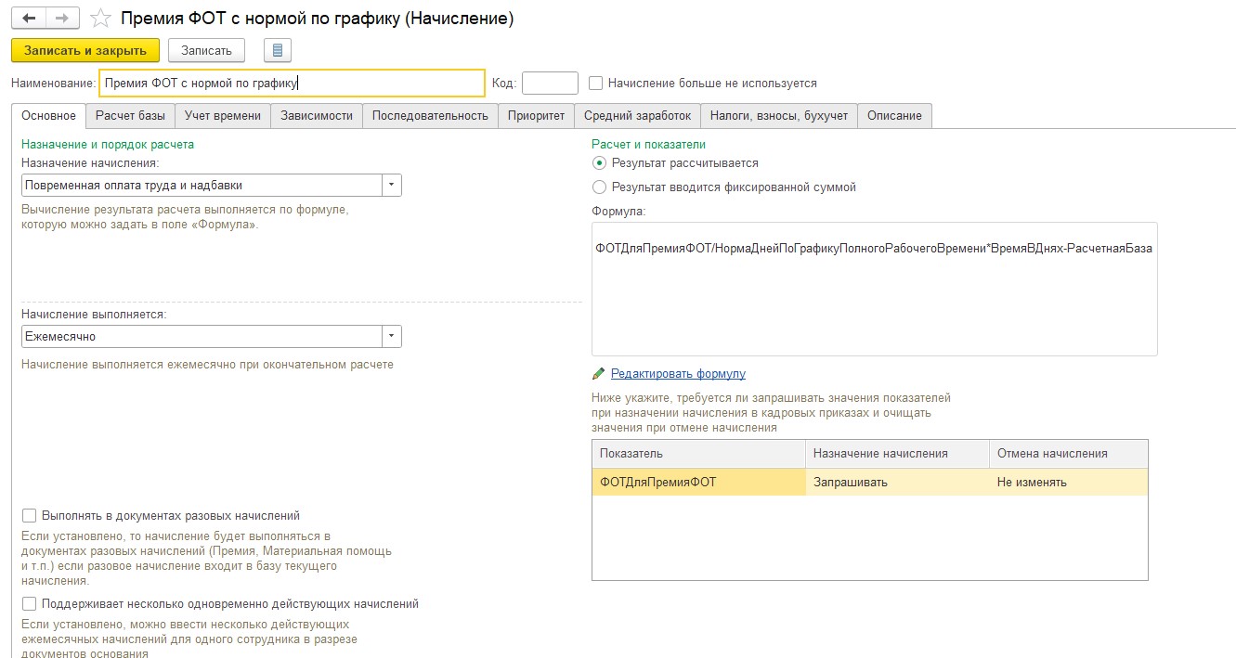Select "Результат рассчитывается" radio option
Image resolution: width=1236 pixels, height=658 pixels.
[x=599, y=162]
